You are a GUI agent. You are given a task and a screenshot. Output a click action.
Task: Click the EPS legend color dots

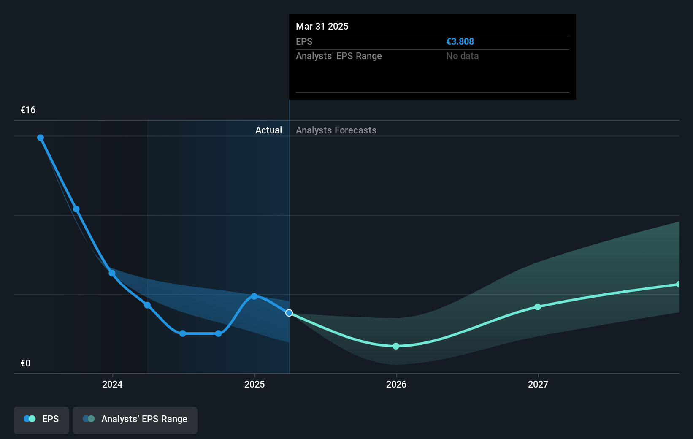tap(30, 419)
